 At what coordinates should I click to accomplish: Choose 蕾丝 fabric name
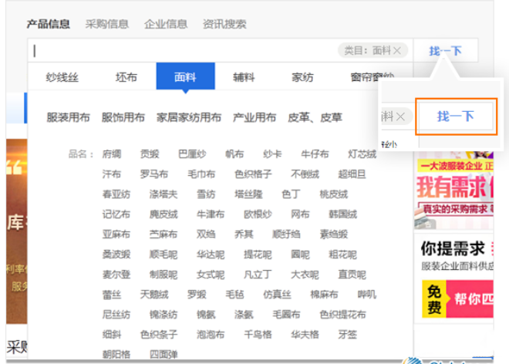tap(112, 295)
